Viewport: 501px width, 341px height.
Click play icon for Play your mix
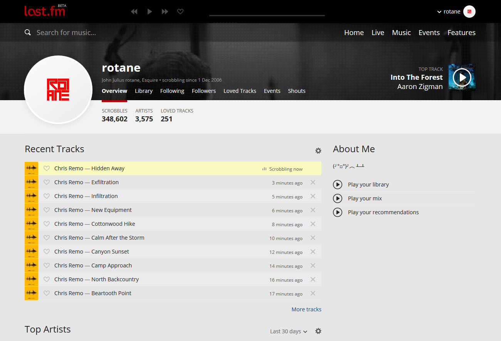[338, 198]
